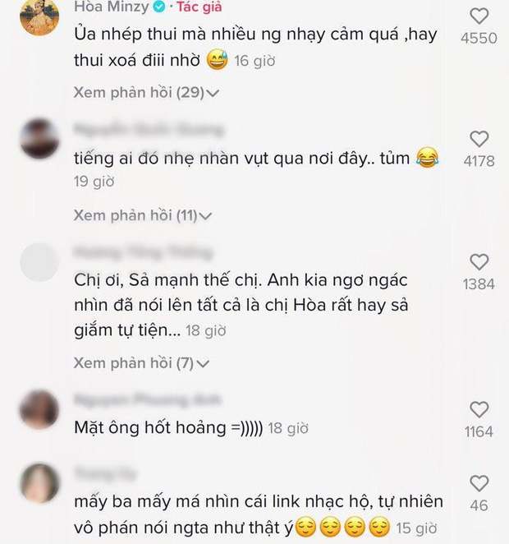Viewport: 509px width, 544px height.
Task: Open avatar of 'tiếng ai đó' commenter
Action: (x=39, y=139)
